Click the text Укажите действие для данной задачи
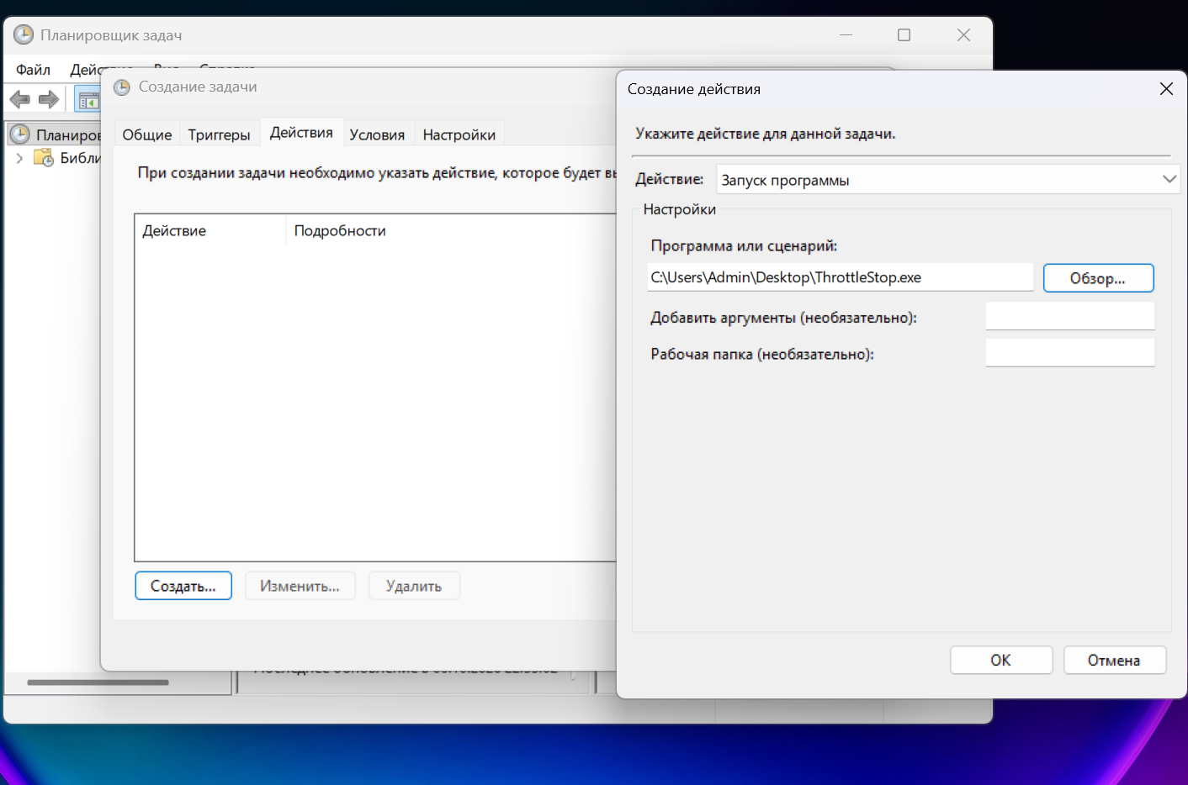1188x785 pixels. (766, 134)
